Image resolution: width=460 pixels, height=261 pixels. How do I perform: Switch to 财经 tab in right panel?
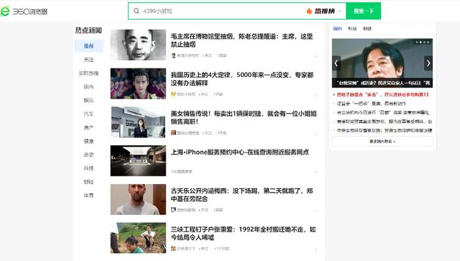[367, 28]
